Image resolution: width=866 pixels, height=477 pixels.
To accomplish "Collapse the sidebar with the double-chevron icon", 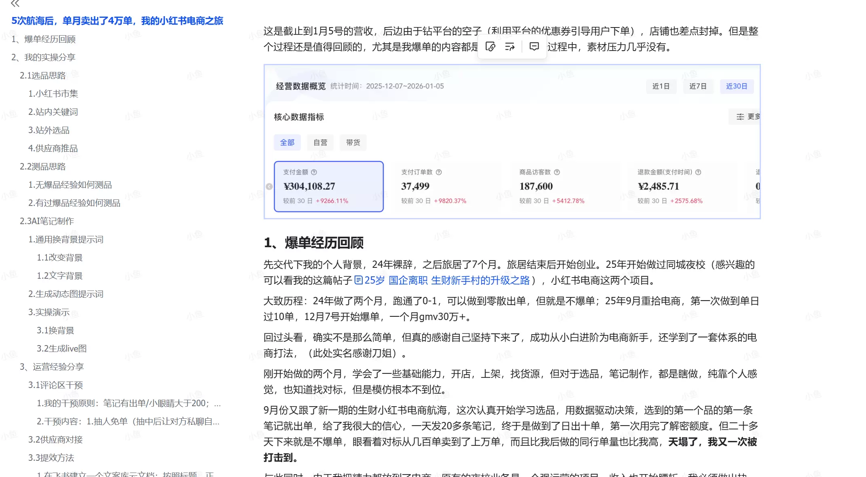I will (16, 4).
